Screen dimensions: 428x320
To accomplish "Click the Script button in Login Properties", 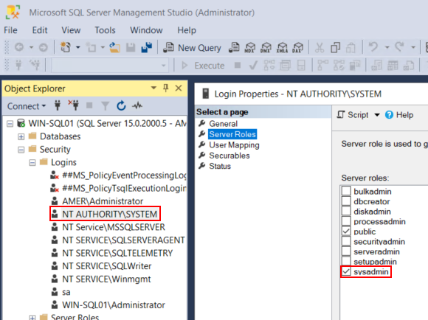I will click(x=353, y=115).
